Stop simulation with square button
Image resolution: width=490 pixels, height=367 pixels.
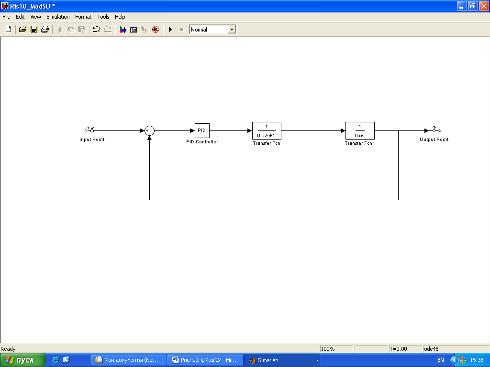[x=181, y=29]
